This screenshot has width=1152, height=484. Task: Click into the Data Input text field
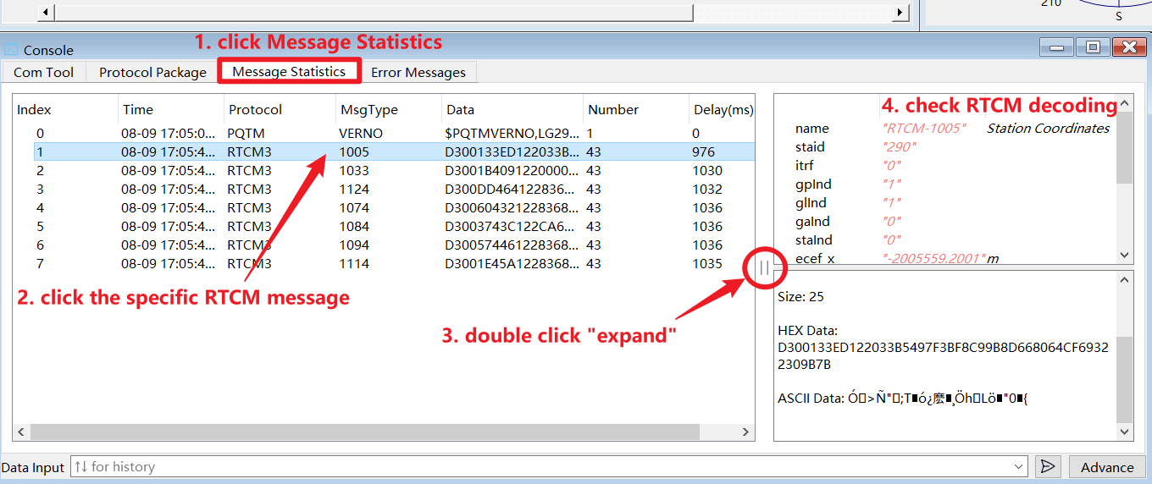(542, 466)
